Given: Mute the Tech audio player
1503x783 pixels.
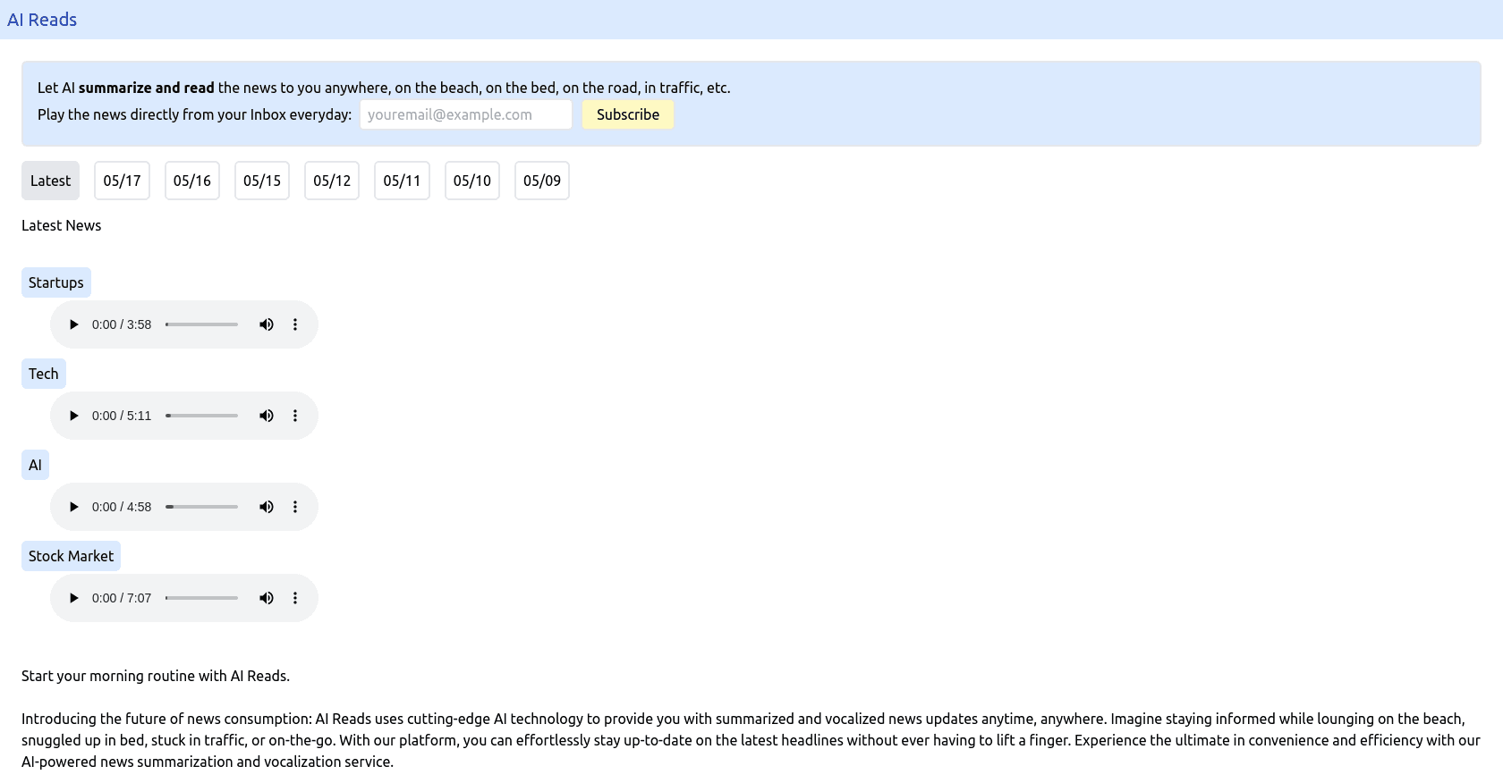Looking at the screenshot, I should (267, 416).
